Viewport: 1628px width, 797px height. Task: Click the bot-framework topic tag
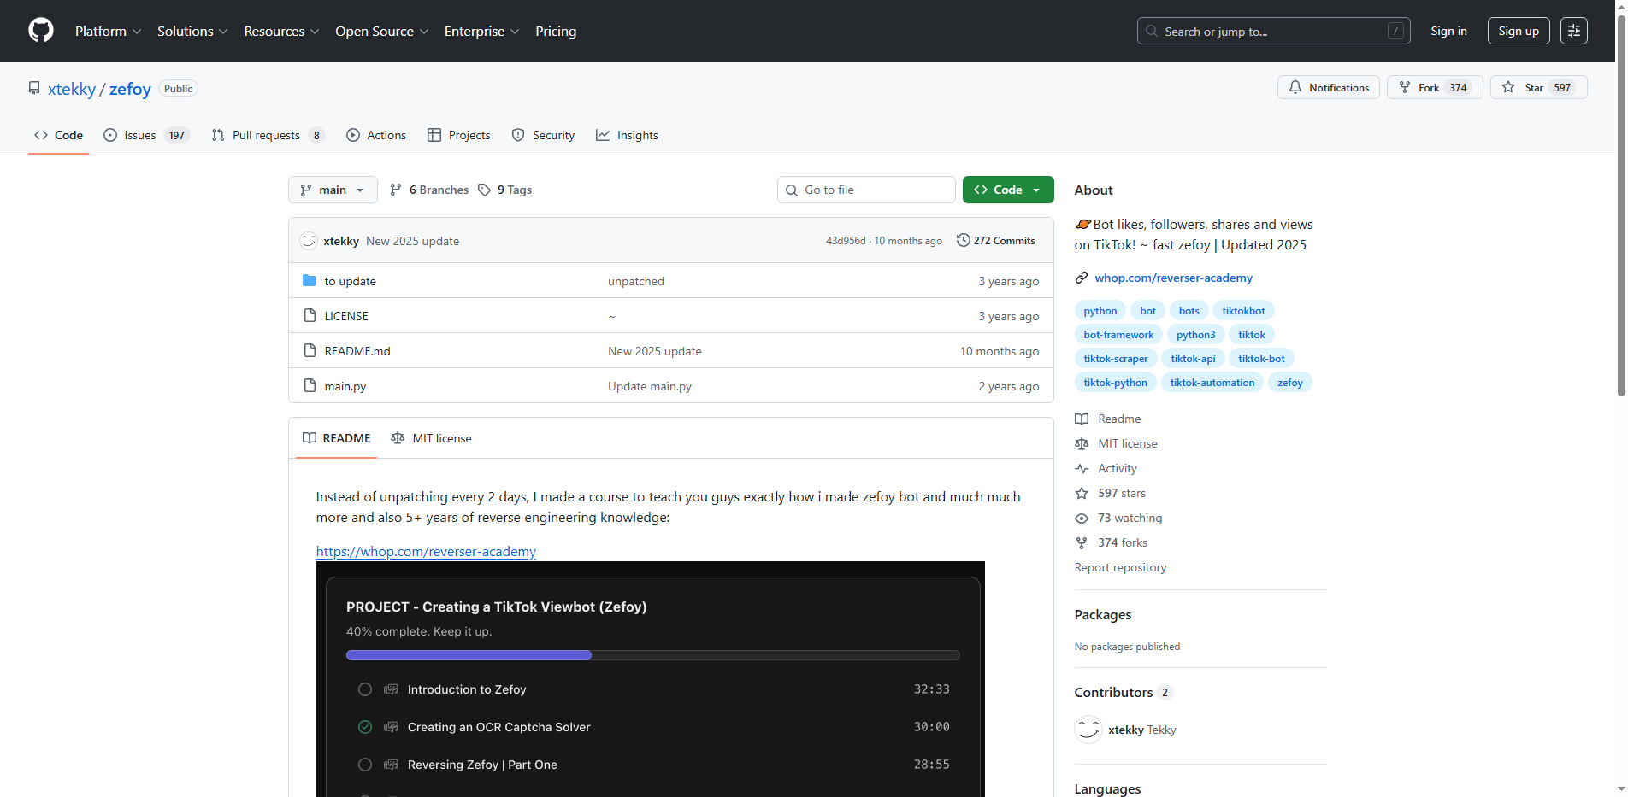coord(1118,335)
